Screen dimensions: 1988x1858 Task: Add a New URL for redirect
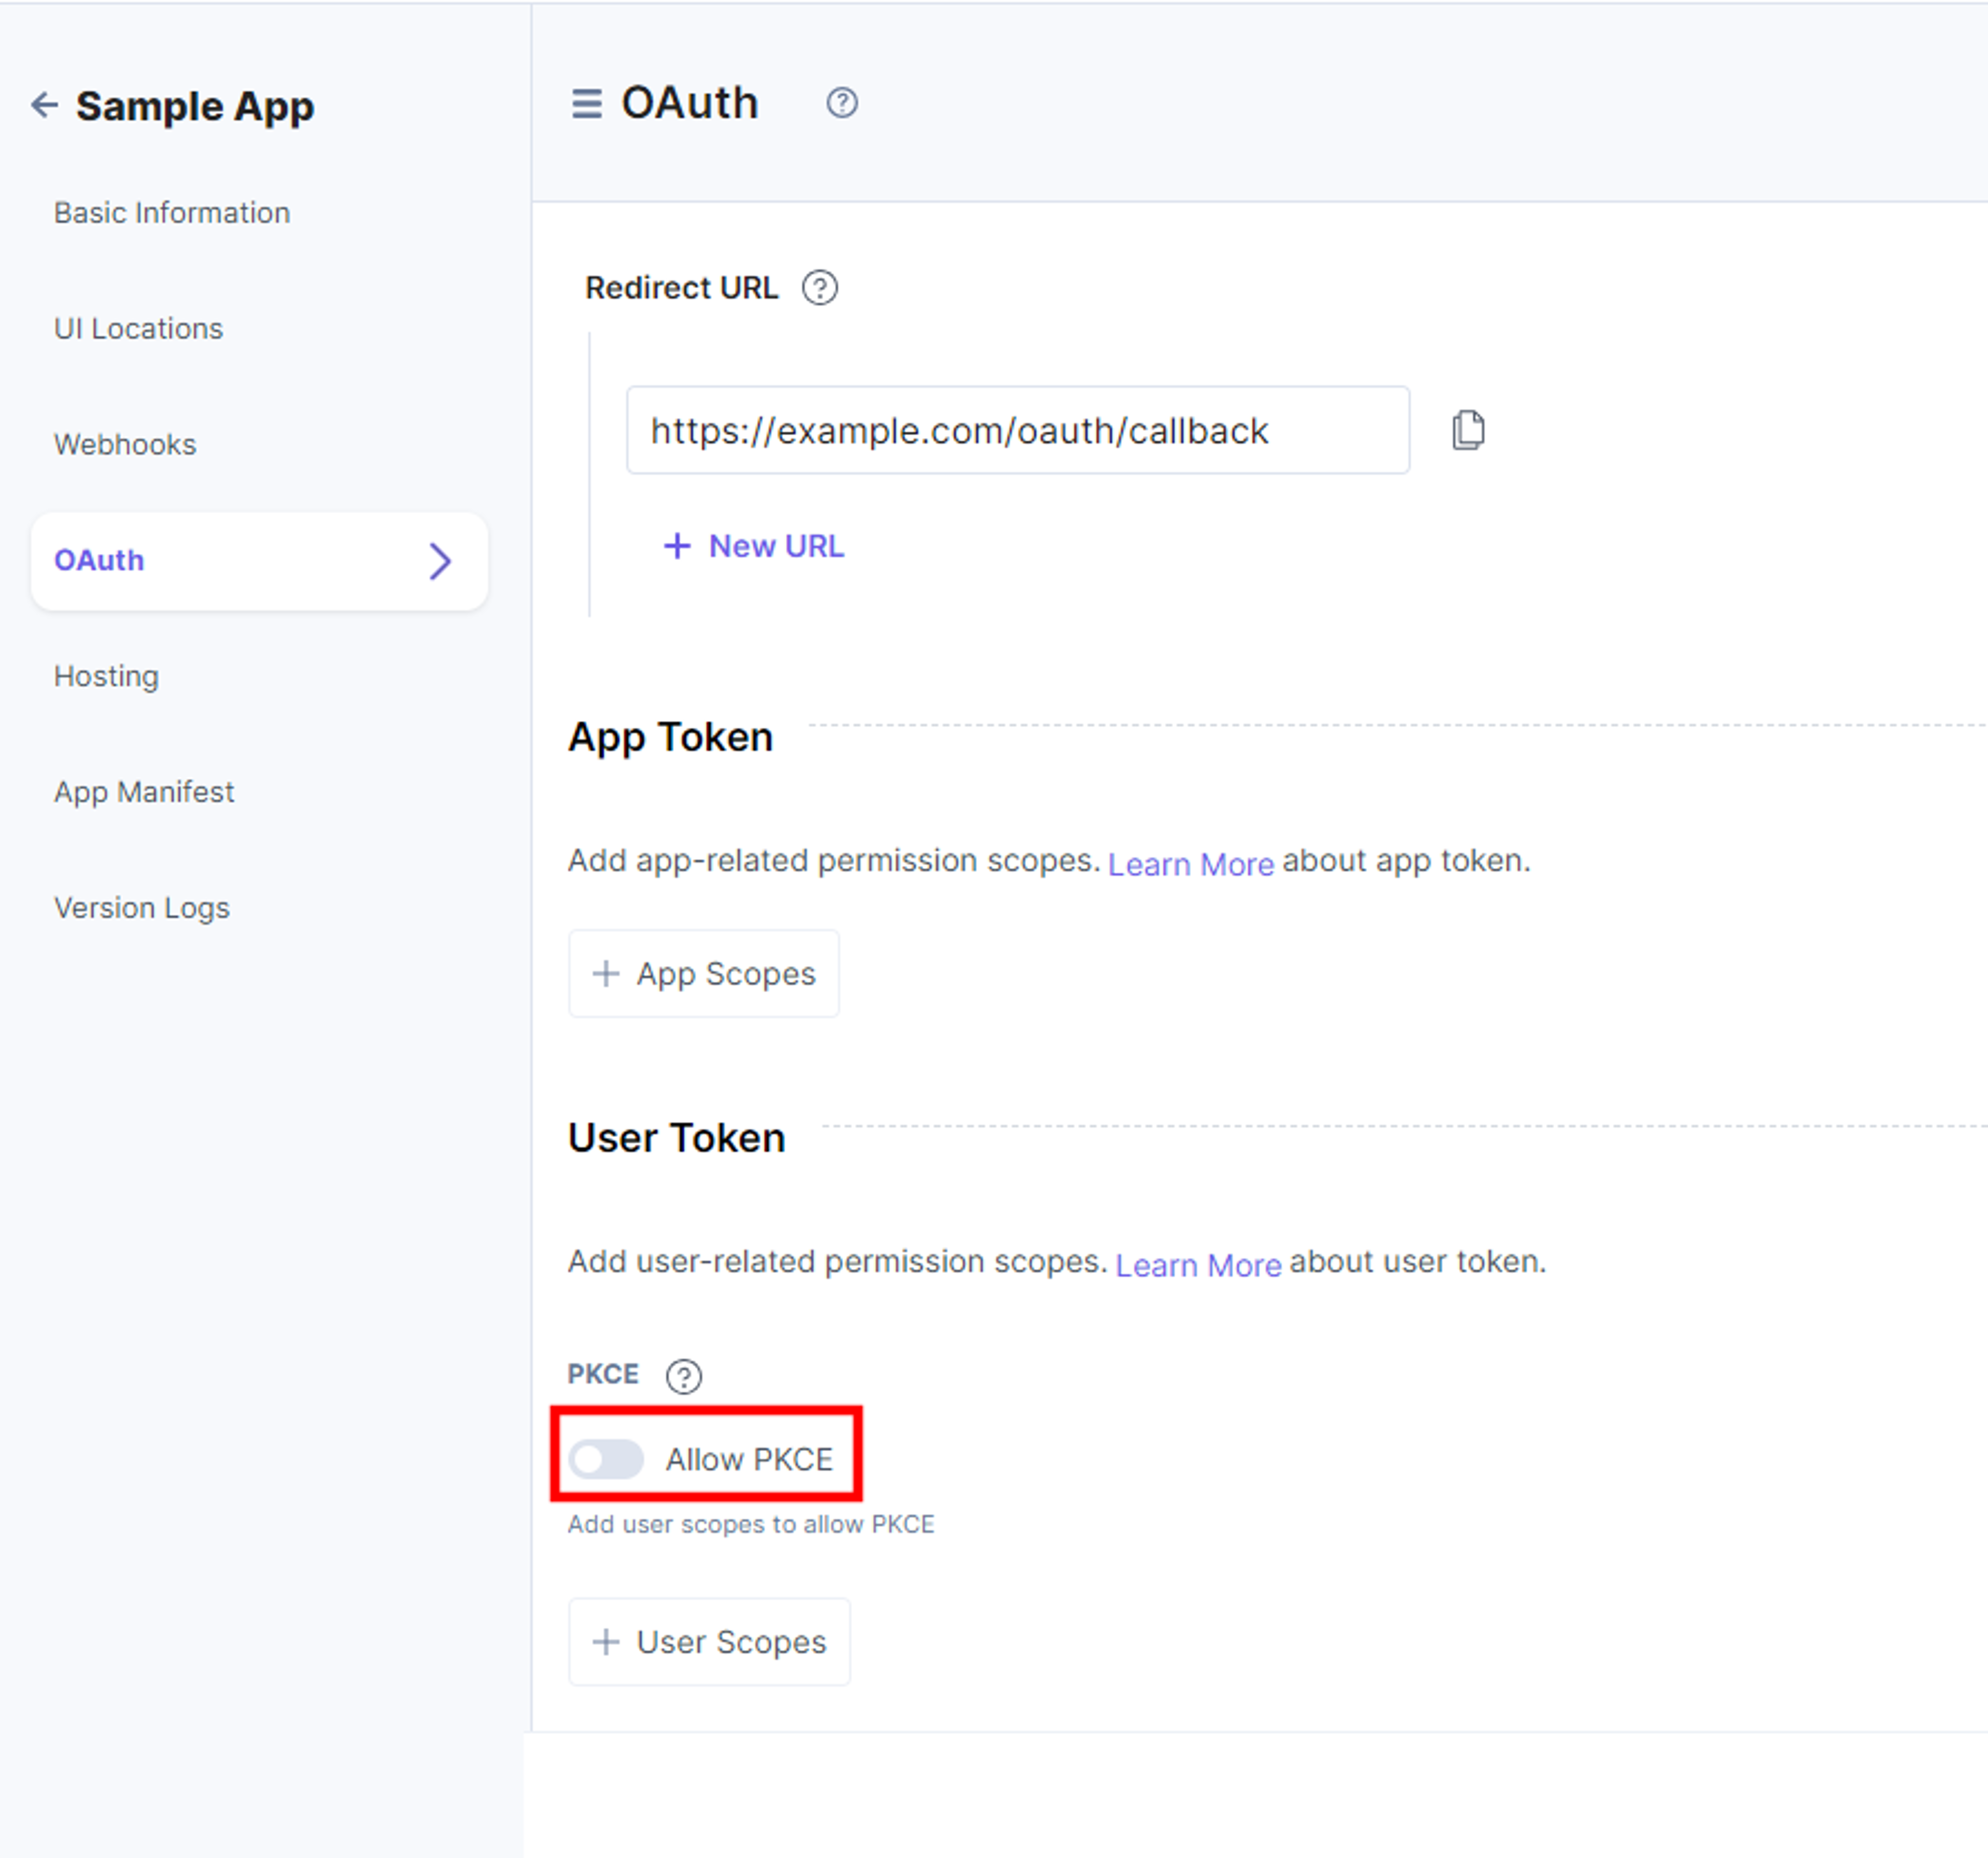(x=754, y=545)
